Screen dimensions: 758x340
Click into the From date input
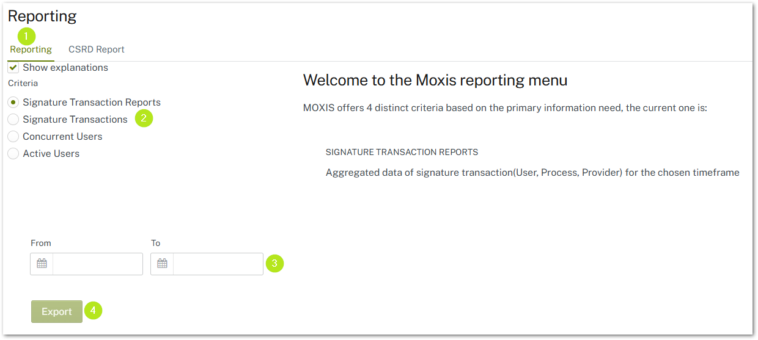click(x=97, y=264)
